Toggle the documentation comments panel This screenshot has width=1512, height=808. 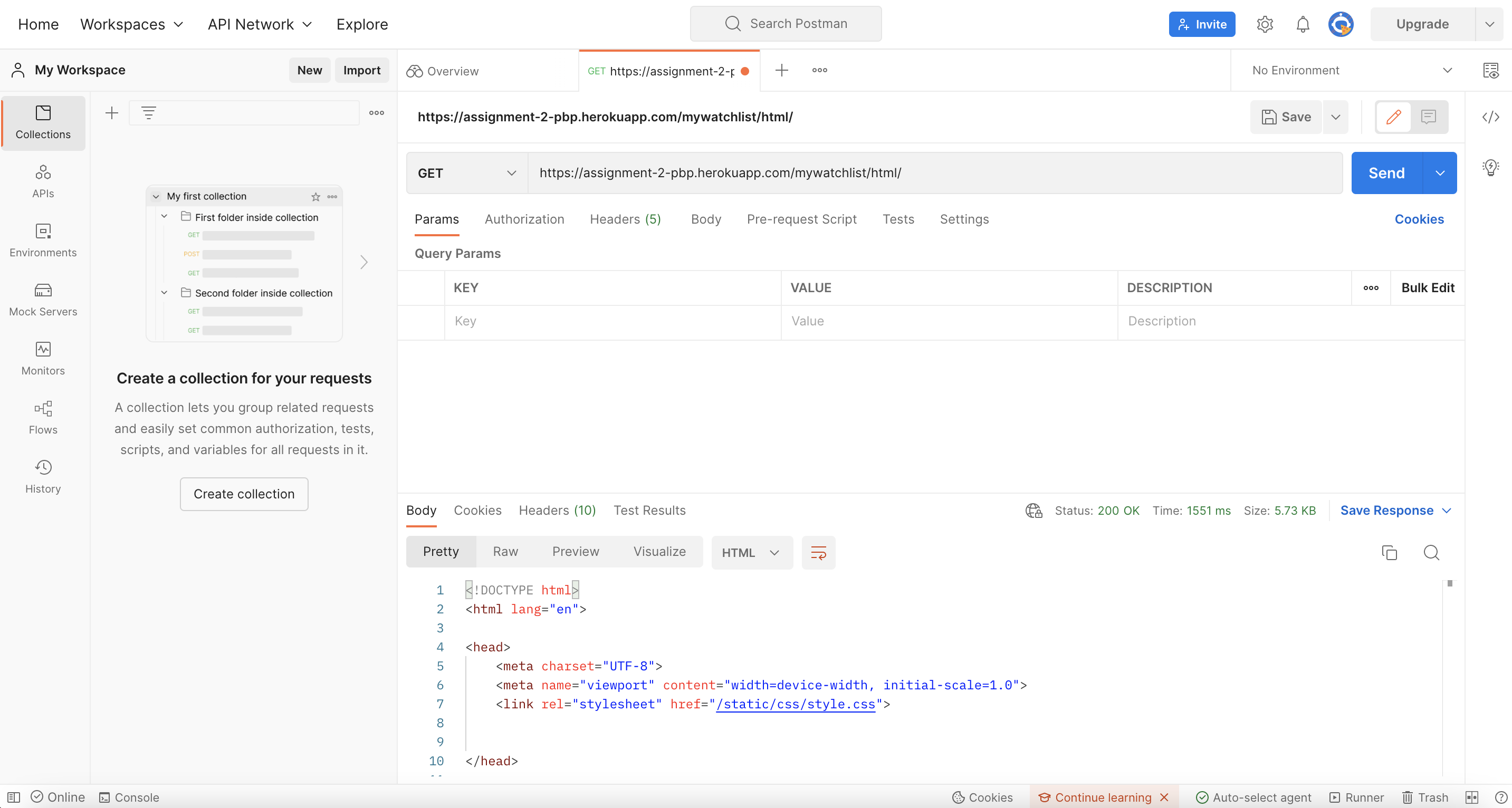(x=1428, y=117)
